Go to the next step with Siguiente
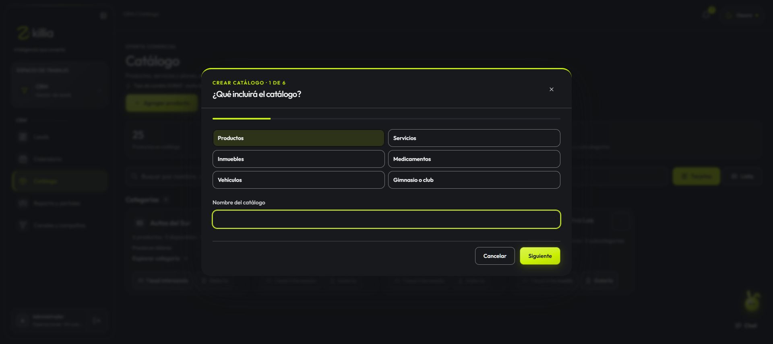Image resolution: width=773 pixels, height=344 pixels. 540,256
